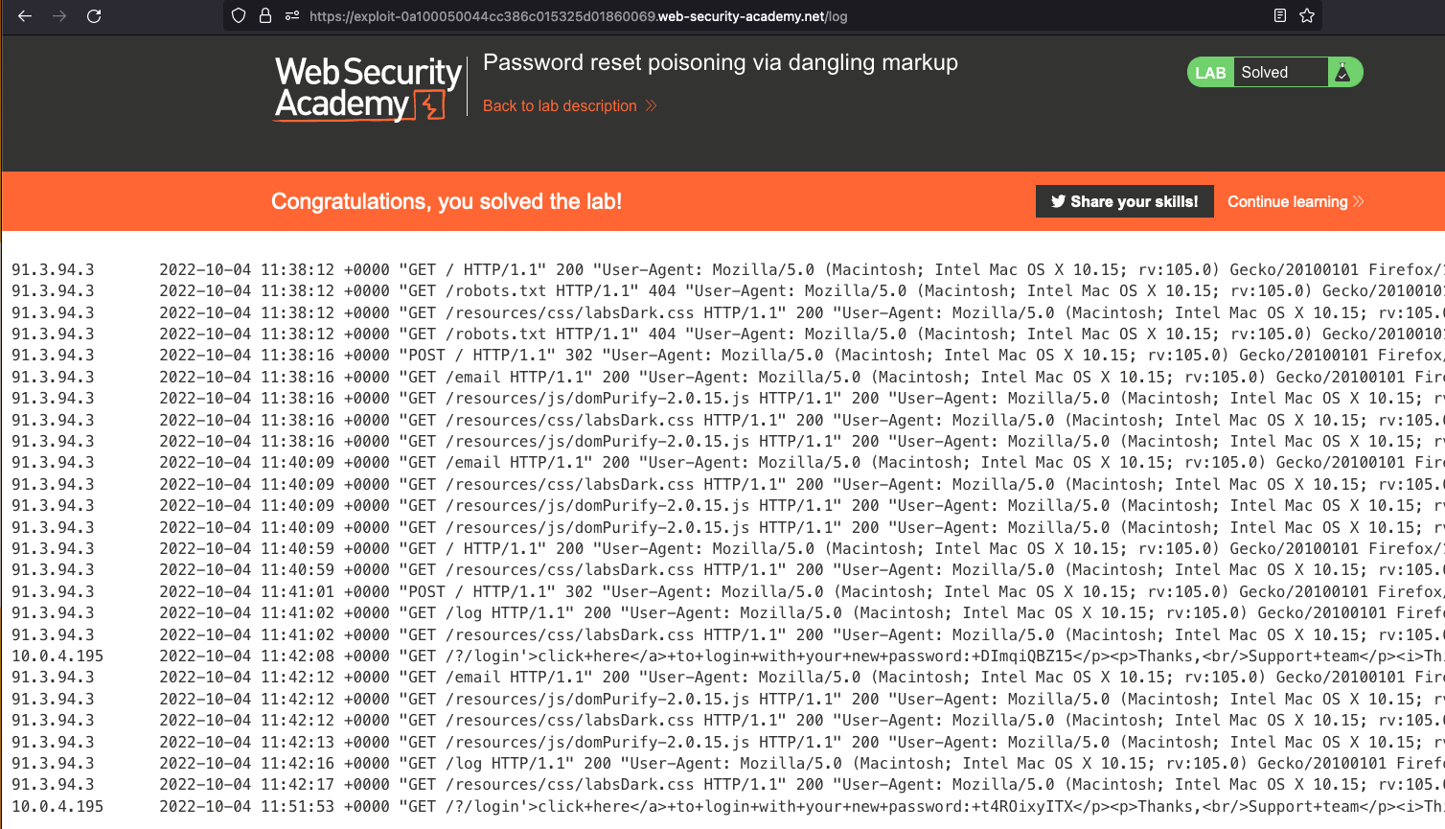Screen dimensions: 1445x829
Task: Click the padlock site info icon
Action: point(265,16)
